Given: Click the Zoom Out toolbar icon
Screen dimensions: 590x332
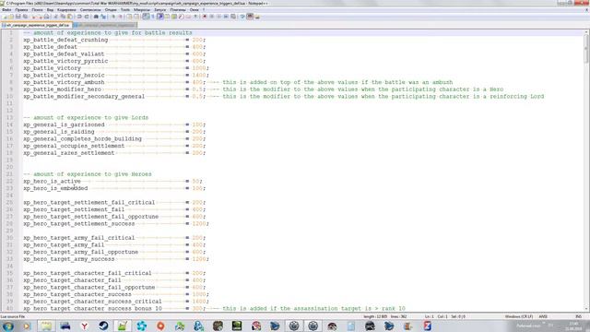Looking at the screenshot, I should pos(121,17).
